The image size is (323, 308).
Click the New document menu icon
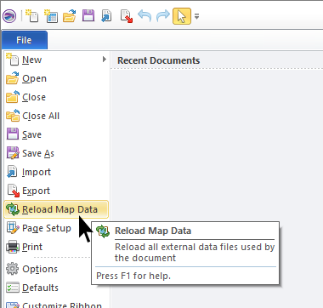[x=13, y=60]
